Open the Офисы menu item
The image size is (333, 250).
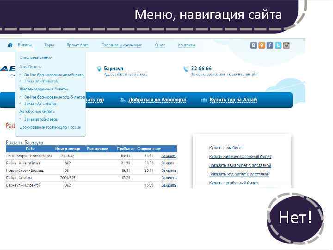point(160,45)
